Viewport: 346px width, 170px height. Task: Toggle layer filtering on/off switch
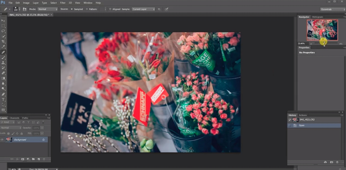click(x=43, y=122)
